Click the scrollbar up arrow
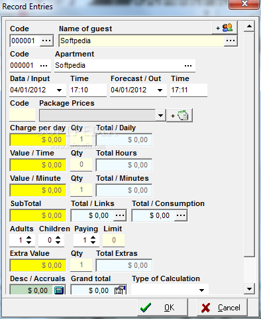Viewport: 261px width, 319px height. (249, 26)
